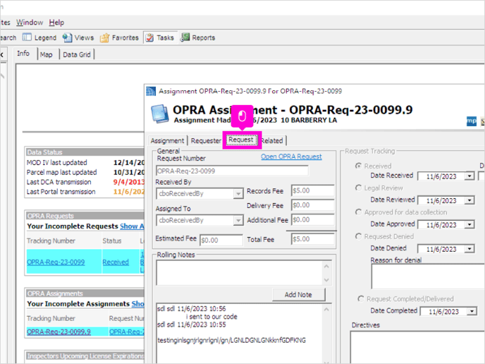The width and height of the screenshot is (485, 364).
Task: Click the Additional Fee field
Action: (313, 220)
